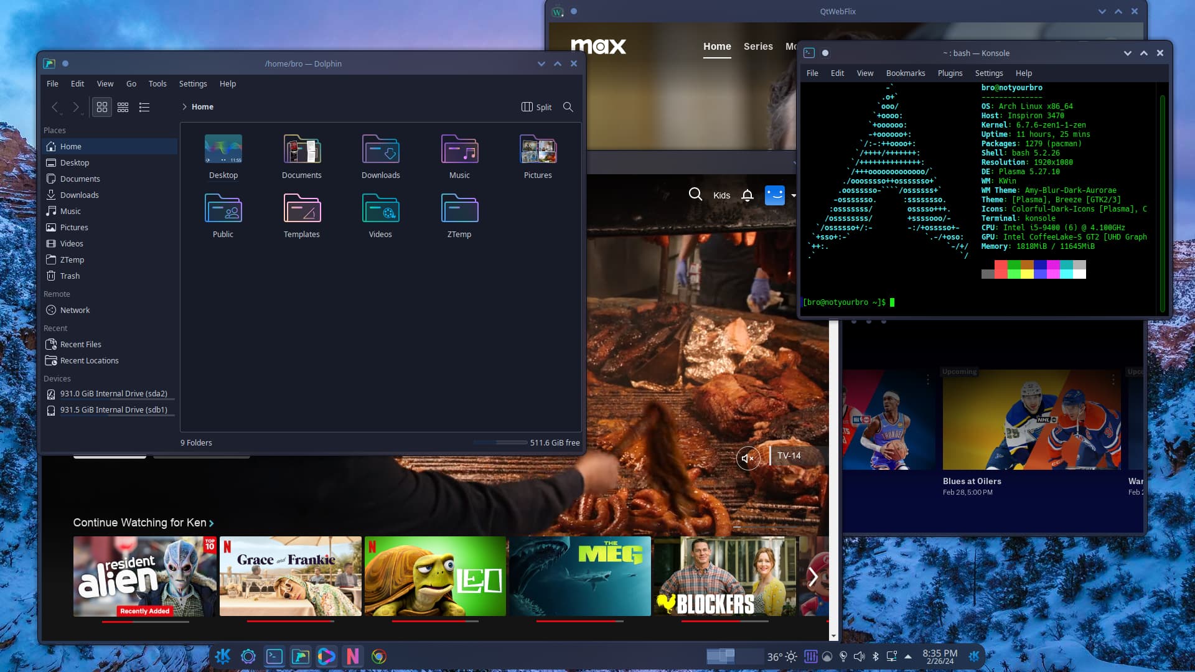Advance the Continue Watching row with next arrow
Image resolution: width=1195 pixels, height=672 pixels.
click(813, 577)
